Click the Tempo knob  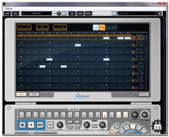[60, 125]
